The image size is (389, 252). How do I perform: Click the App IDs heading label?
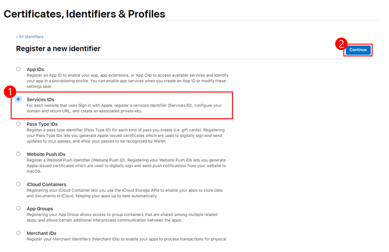pos(36,69)
